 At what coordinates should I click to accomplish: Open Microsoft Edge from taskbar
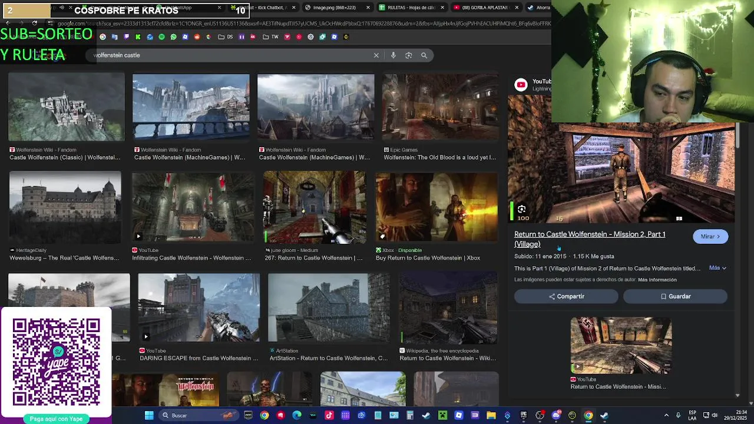(296, 416)
